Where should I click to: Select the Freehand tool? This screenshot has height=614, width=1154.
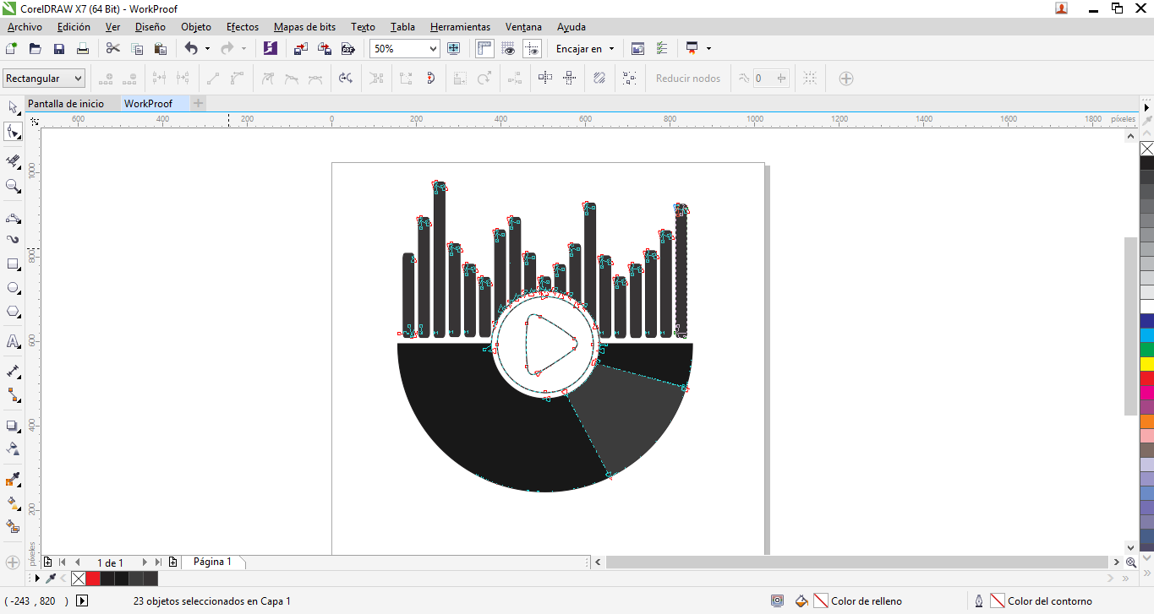(13, 218)
